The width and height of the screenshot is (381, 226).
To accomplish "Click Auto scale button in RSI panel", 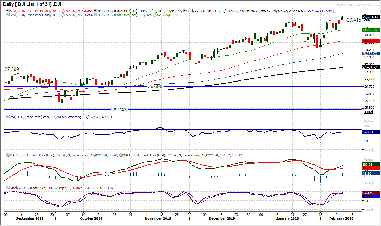I will pos(368,150).
